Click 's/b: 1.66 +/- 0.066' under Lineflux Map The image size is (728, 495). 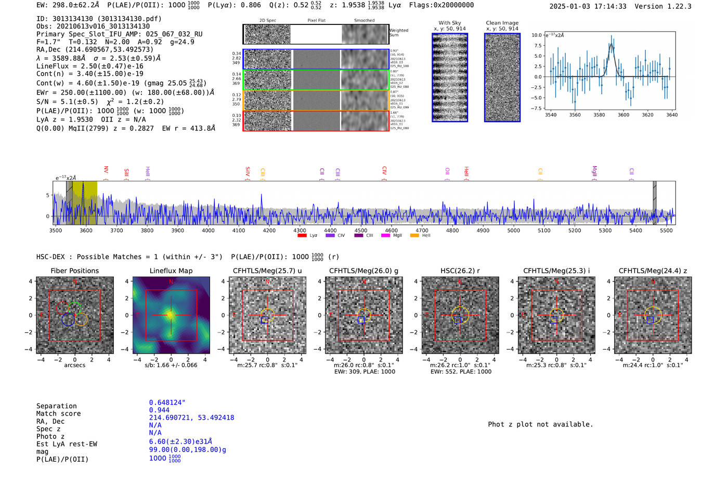[x=171, y=365]
